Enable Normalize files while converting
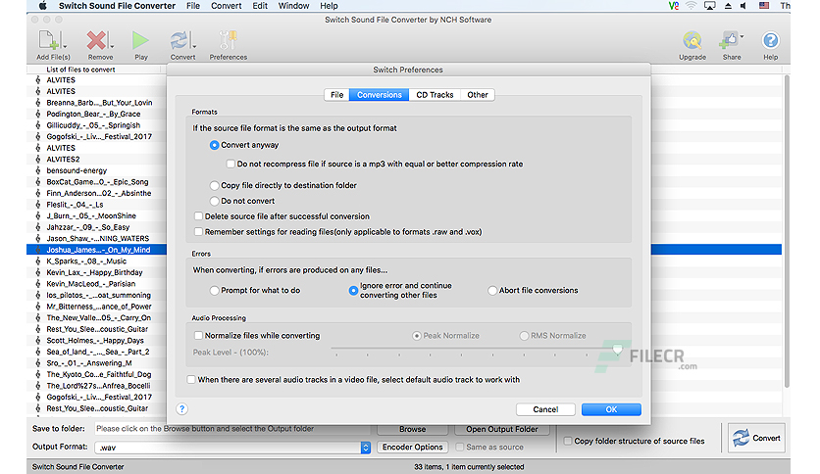The image size is (820, 474). click(x=198, y=336)
